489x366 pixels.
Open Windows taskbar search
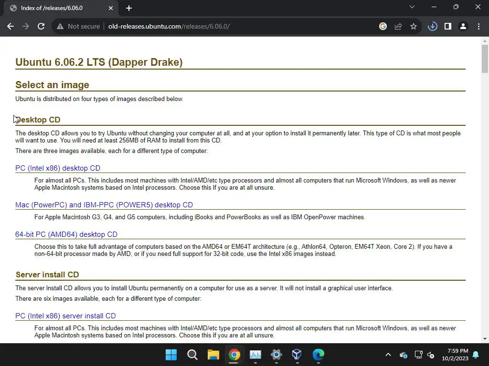point(192,355)
